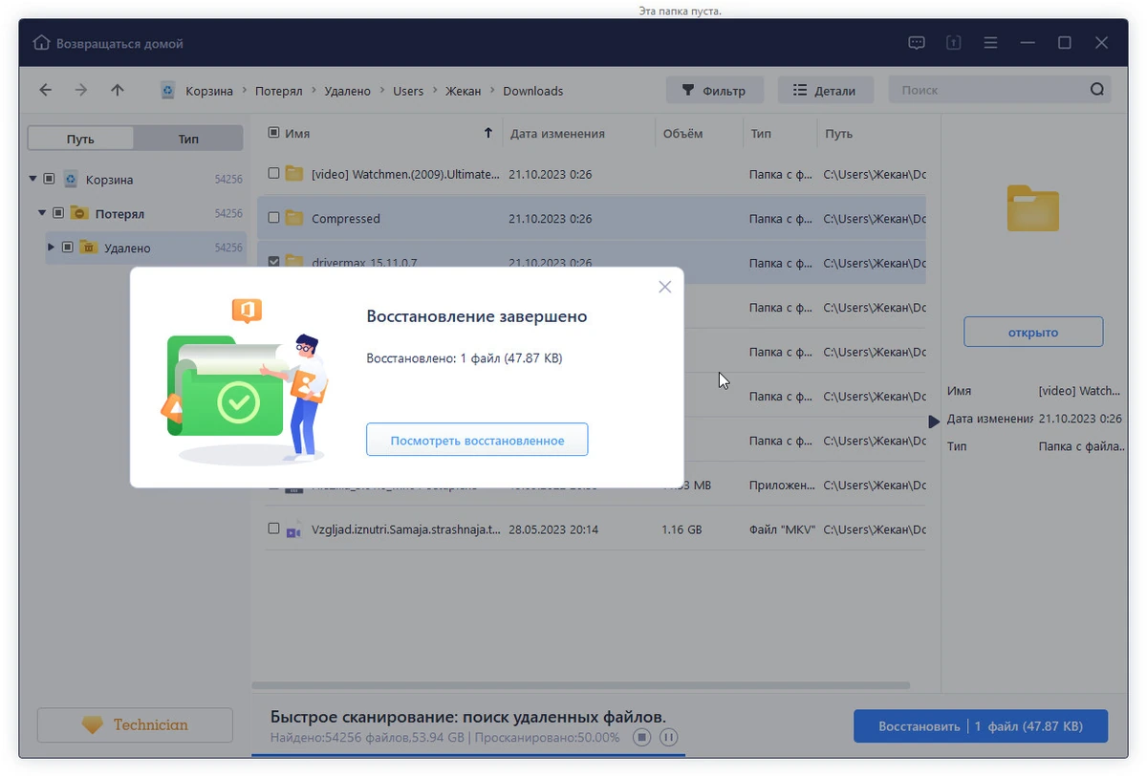Click the Детали button

coord(825,91)
